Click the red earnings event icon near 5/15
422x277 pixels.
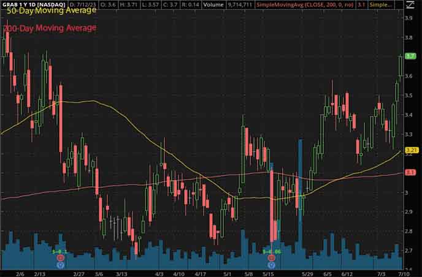coord(272,258)
